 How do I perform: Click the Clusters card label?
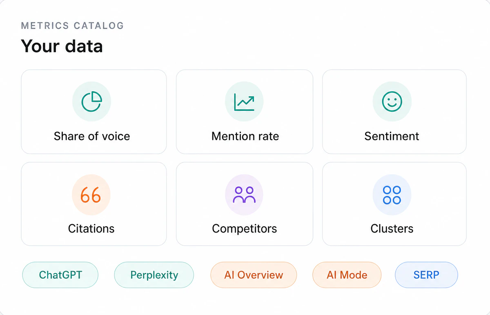[392, 229]
